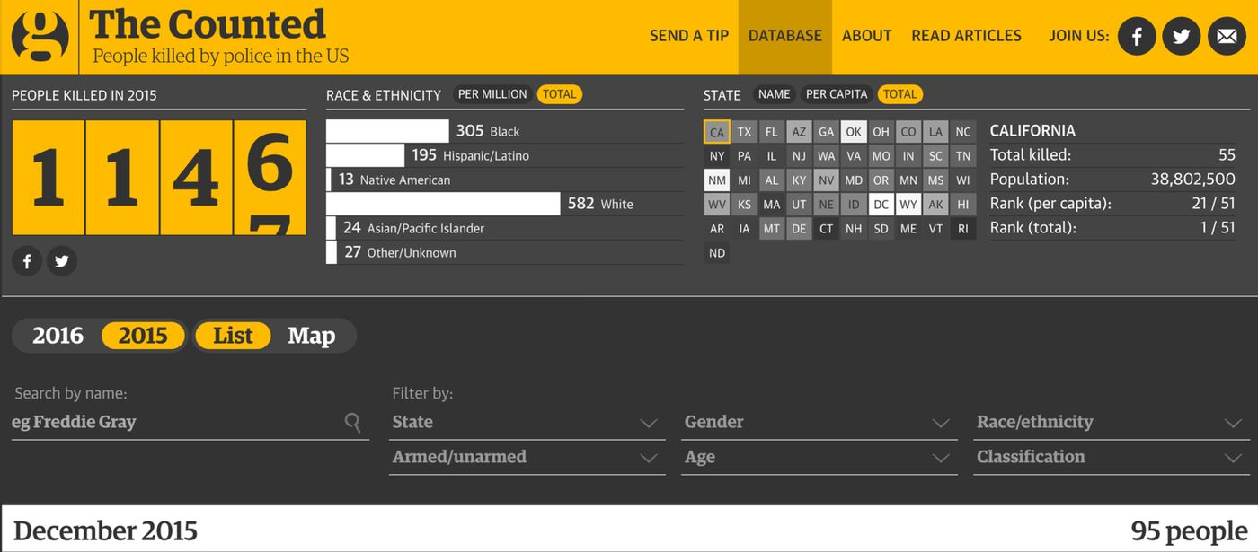
Task: Click the email envelope icon in header
Action: 1227,37
